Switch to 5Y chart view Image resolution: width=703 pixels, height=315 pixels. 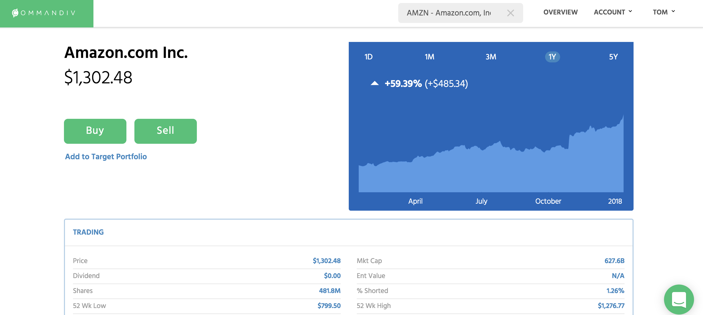pyautogui.click(x=613, y=57)
